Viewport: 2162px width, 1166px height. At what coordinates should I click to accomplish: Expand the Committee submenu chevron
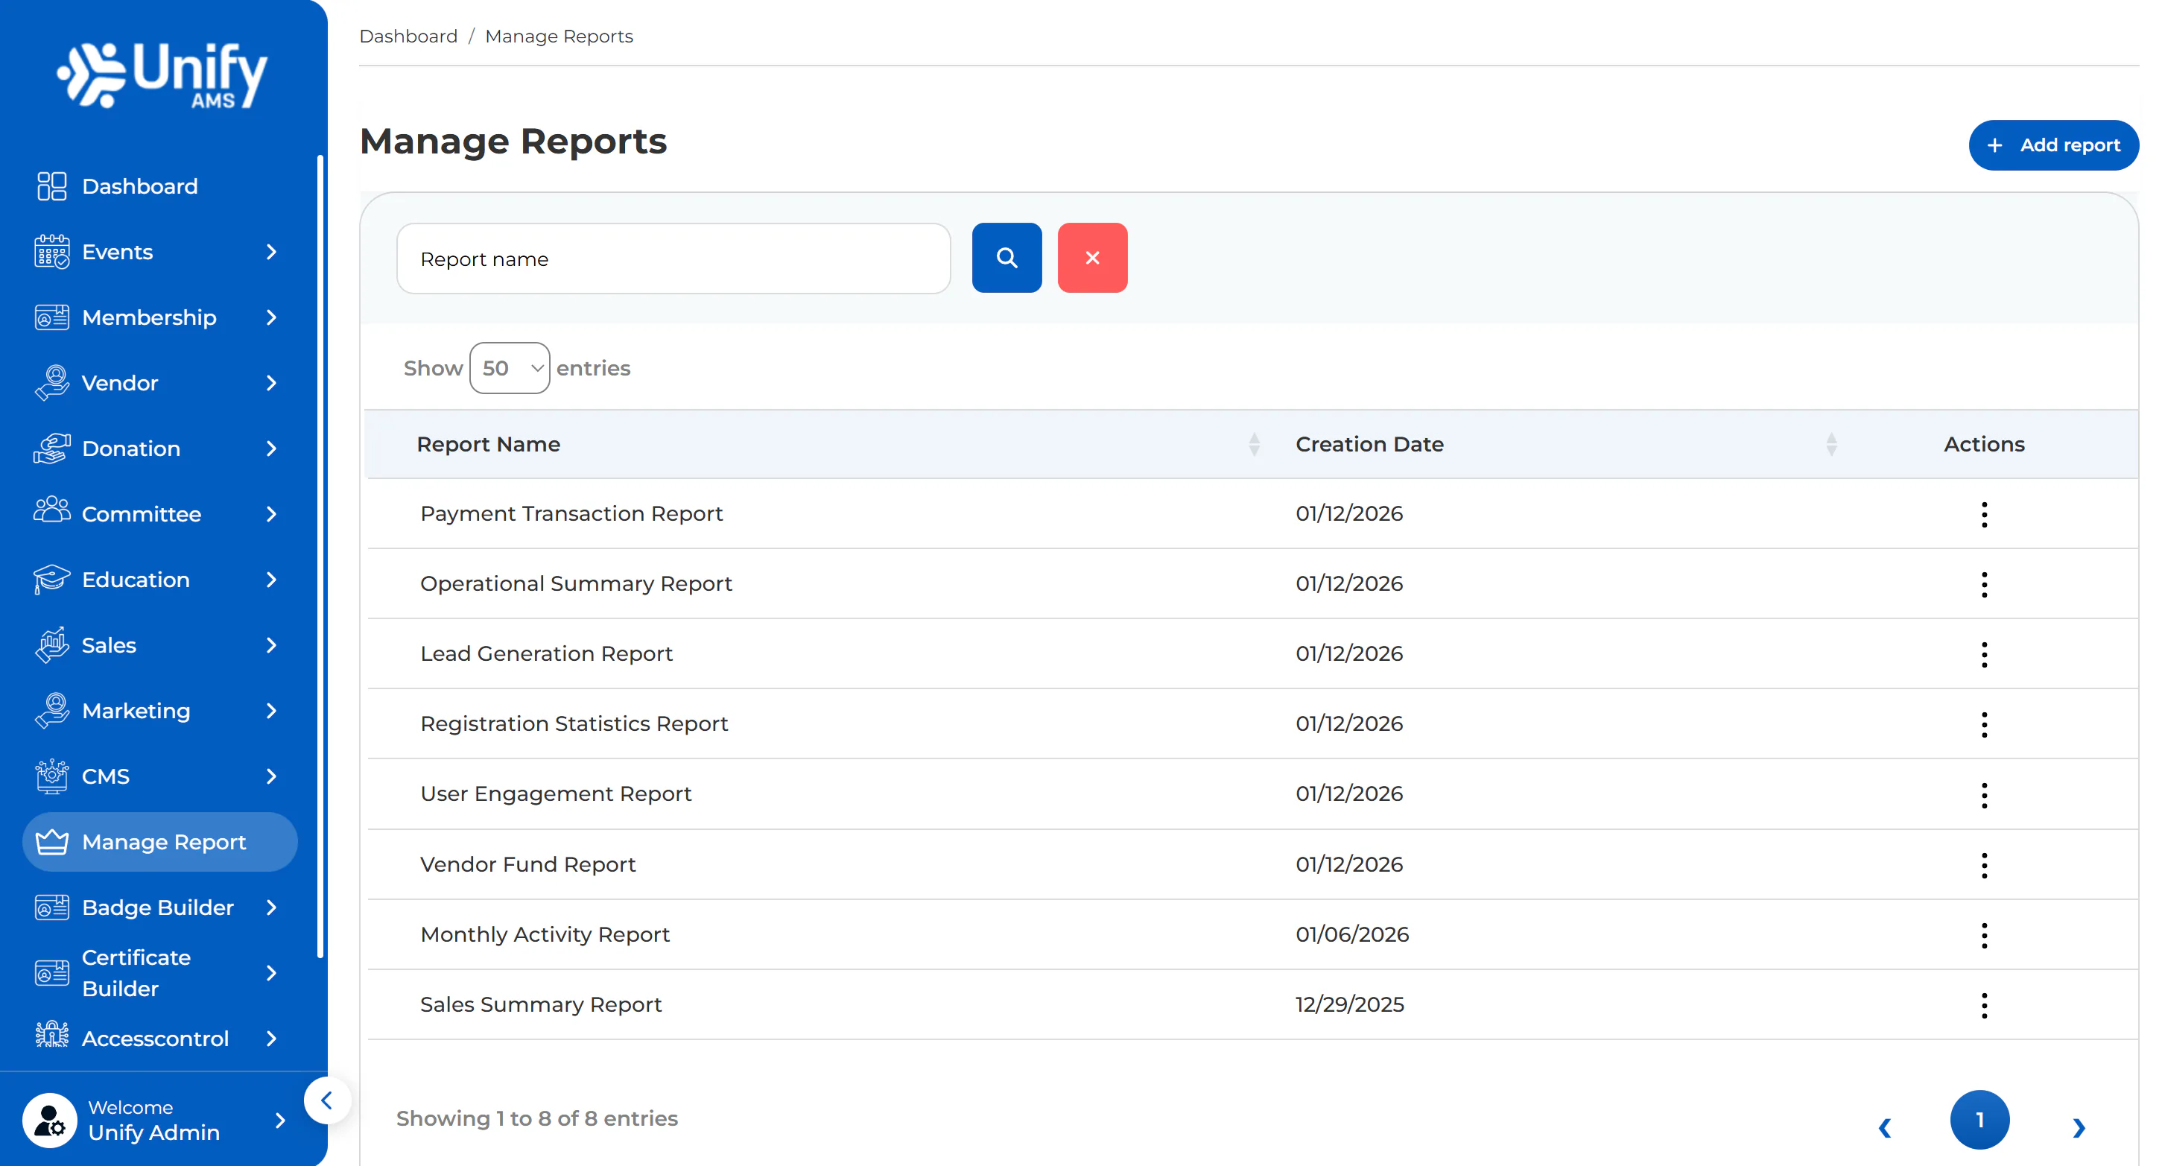[271, 514]
